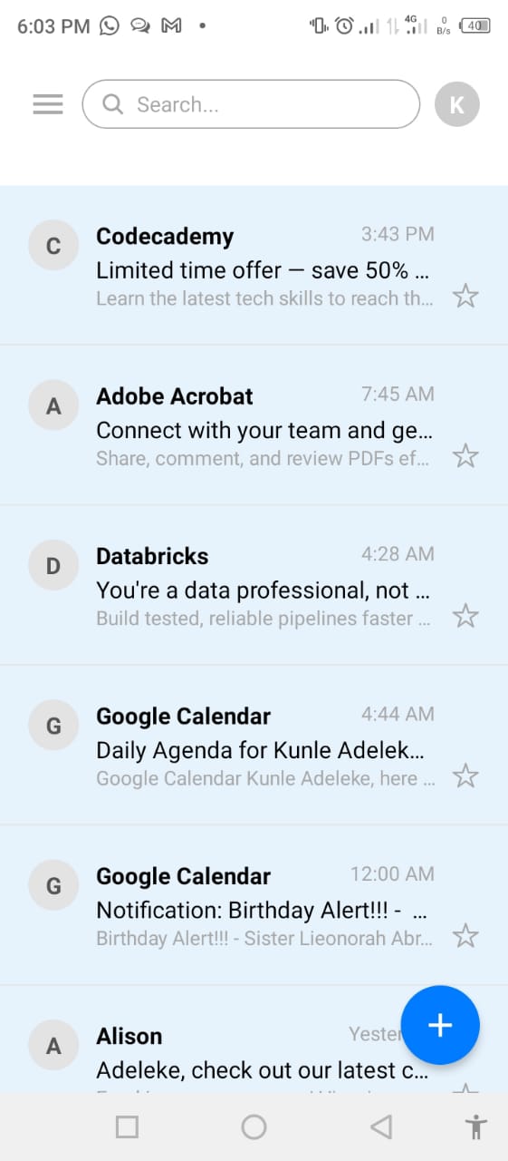
Task: Tap the Android back triangle button
Action: (x=381, y=1127)
